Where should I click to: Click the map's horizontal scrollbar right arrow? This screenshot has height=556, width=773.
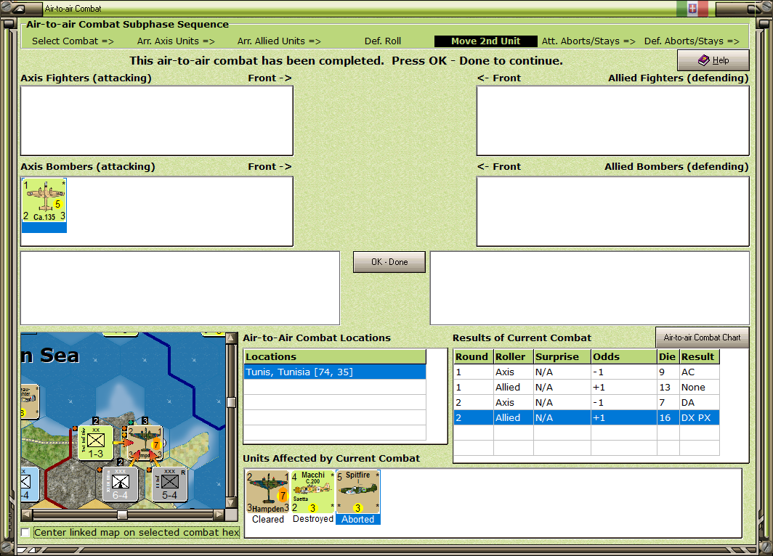(219, 515)
